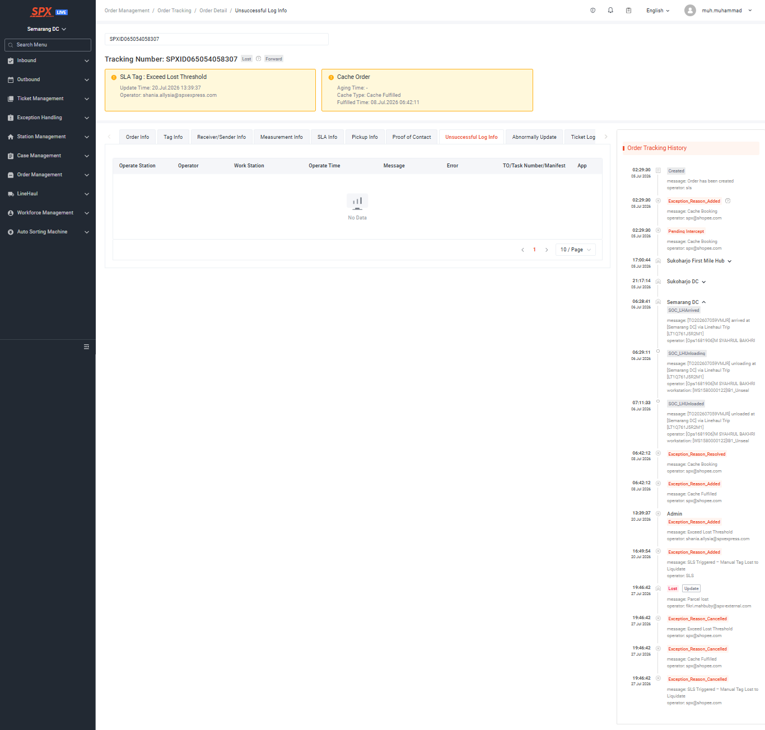Screen dimensions: 765x730
Task: Expand the LineHaul menu chevron
Action: [x=86, y=194]
